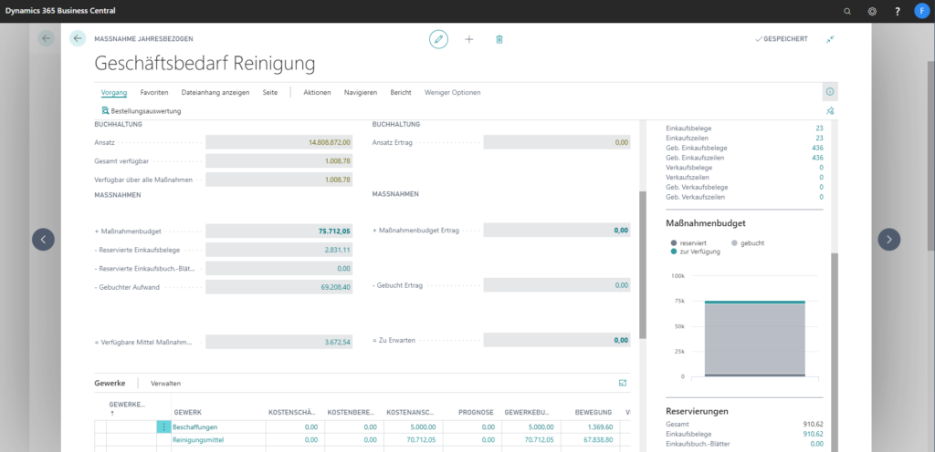The image size is (935, 452).
Task: Sort by the Gewerkecode column header
Action: pyautogui.click(x=125, y=407)
